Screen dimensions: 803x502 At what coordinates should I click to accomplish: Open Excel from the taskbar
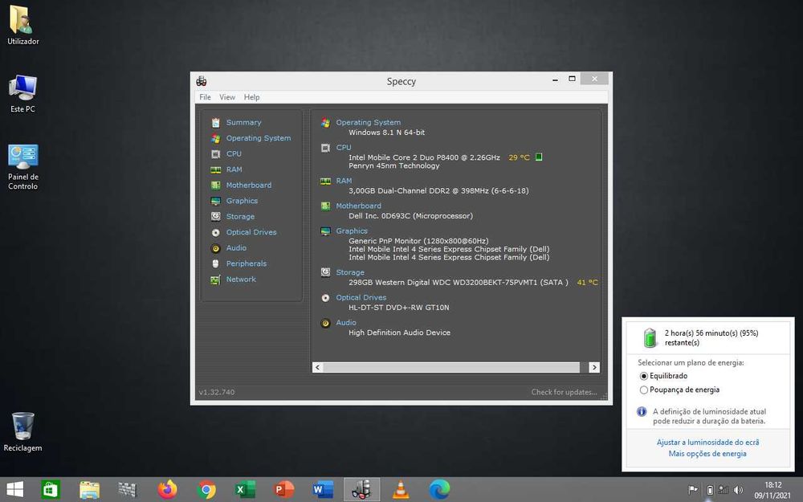tap(245, 490)
